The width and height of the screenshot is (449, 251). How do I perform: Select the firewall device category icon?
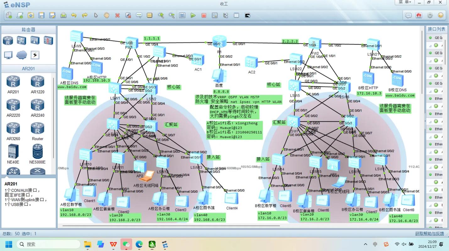[x=48, y=40]
